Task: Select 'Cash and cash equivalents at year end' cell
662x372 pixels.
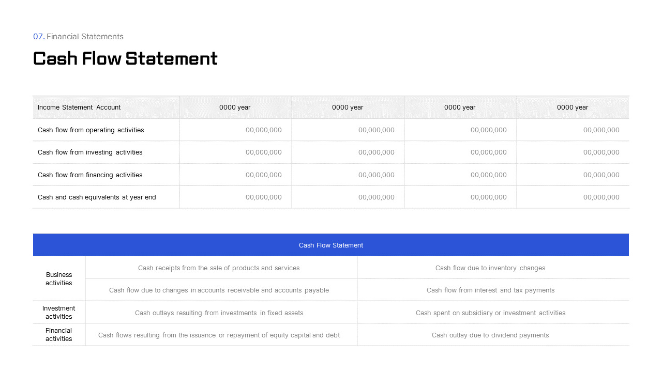Action: coord(106,197)
